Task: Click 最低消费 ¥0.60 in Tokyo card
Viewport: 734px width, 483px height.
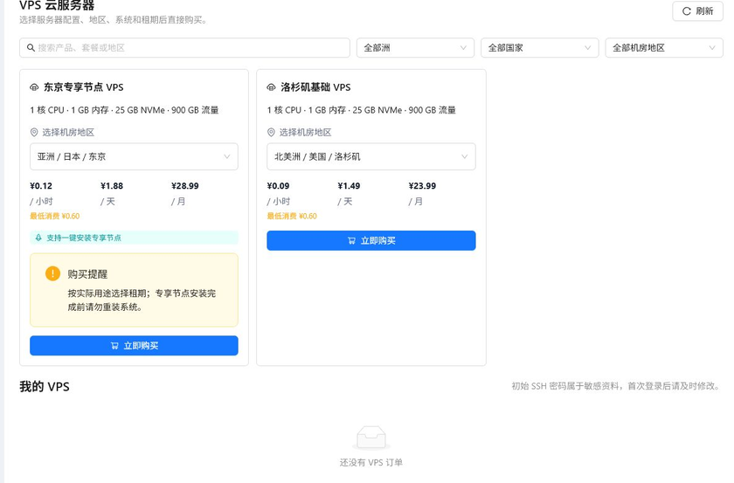Action: 55,217
